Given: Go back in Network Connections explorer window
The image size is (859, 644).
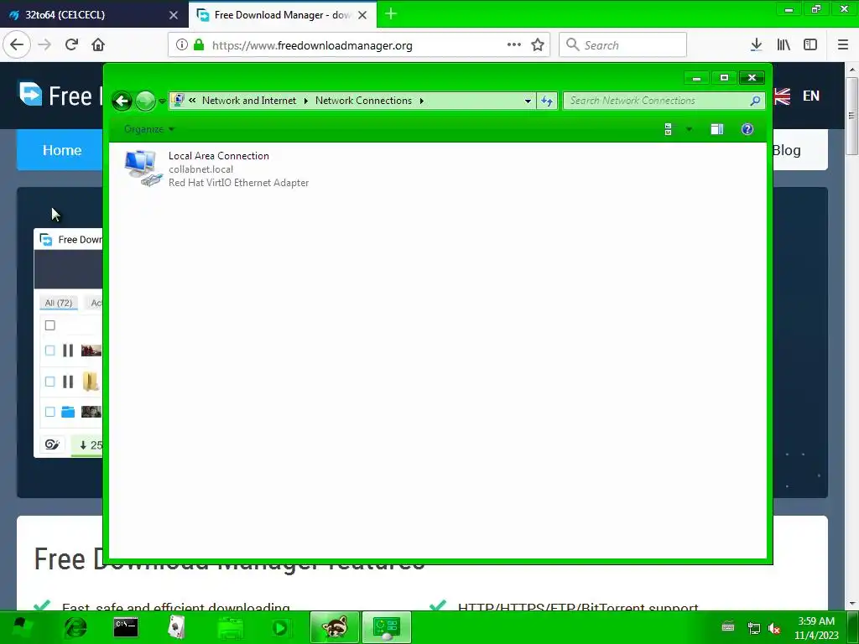Looking at the screenshot, I should pyautogui.click(x=122, y=101).
